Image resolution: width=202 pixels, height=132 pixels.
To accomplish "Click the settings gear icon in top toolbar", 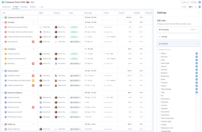I will pos(200,7).
